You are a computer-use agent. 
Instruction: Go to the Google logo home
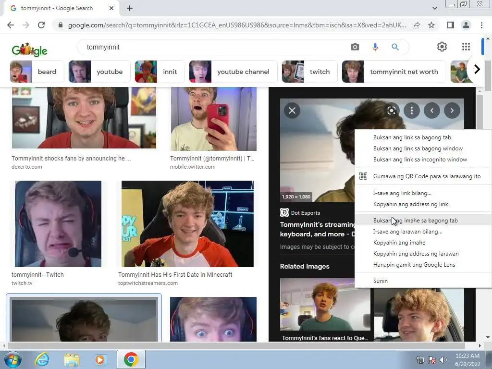[29, 49]
